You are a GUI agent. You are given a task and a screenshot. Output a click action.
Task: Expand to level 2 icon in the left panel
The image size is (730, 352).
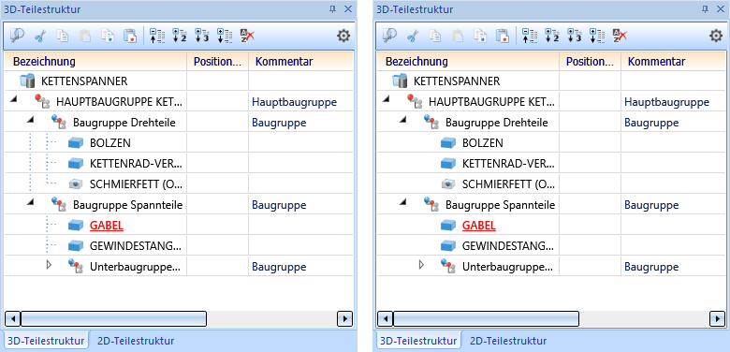(180, 36)
